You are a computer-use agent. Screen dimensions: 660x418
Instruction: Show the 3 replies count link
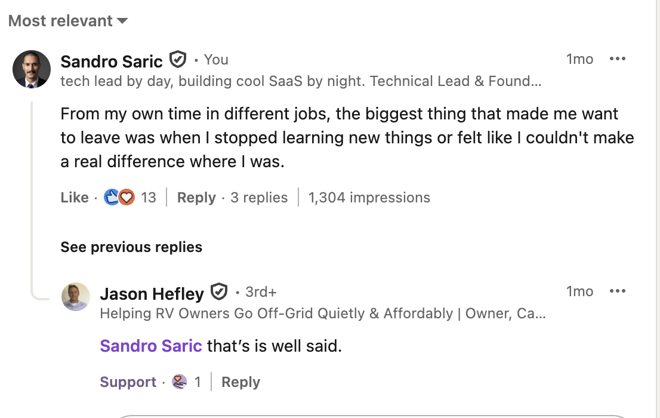(259, 198)
